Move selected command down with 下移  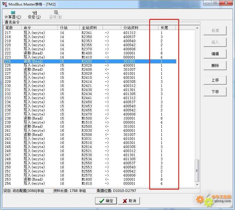click(215, 92)
